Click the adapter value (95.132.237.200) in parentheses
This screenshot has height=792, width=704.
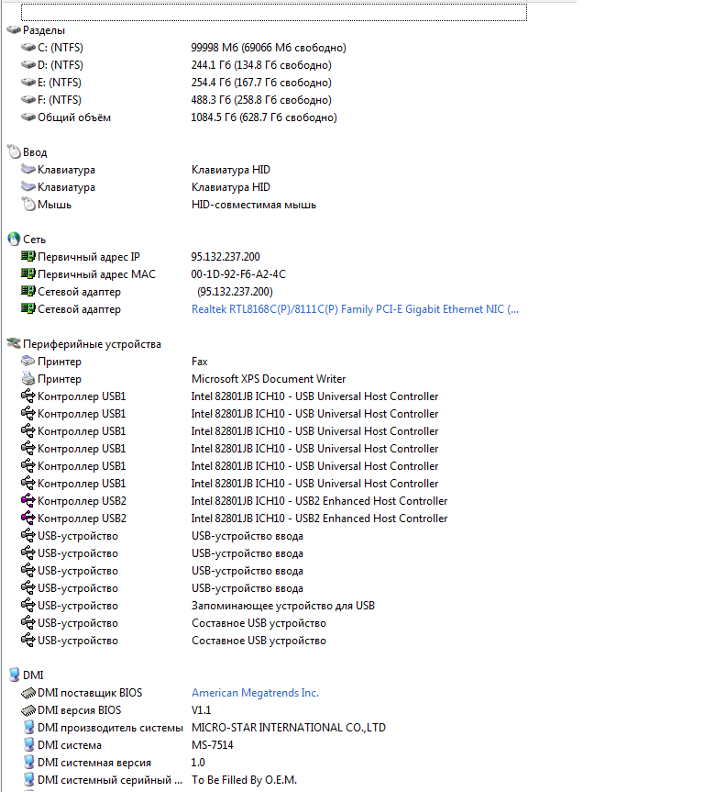tap(236, 292)
